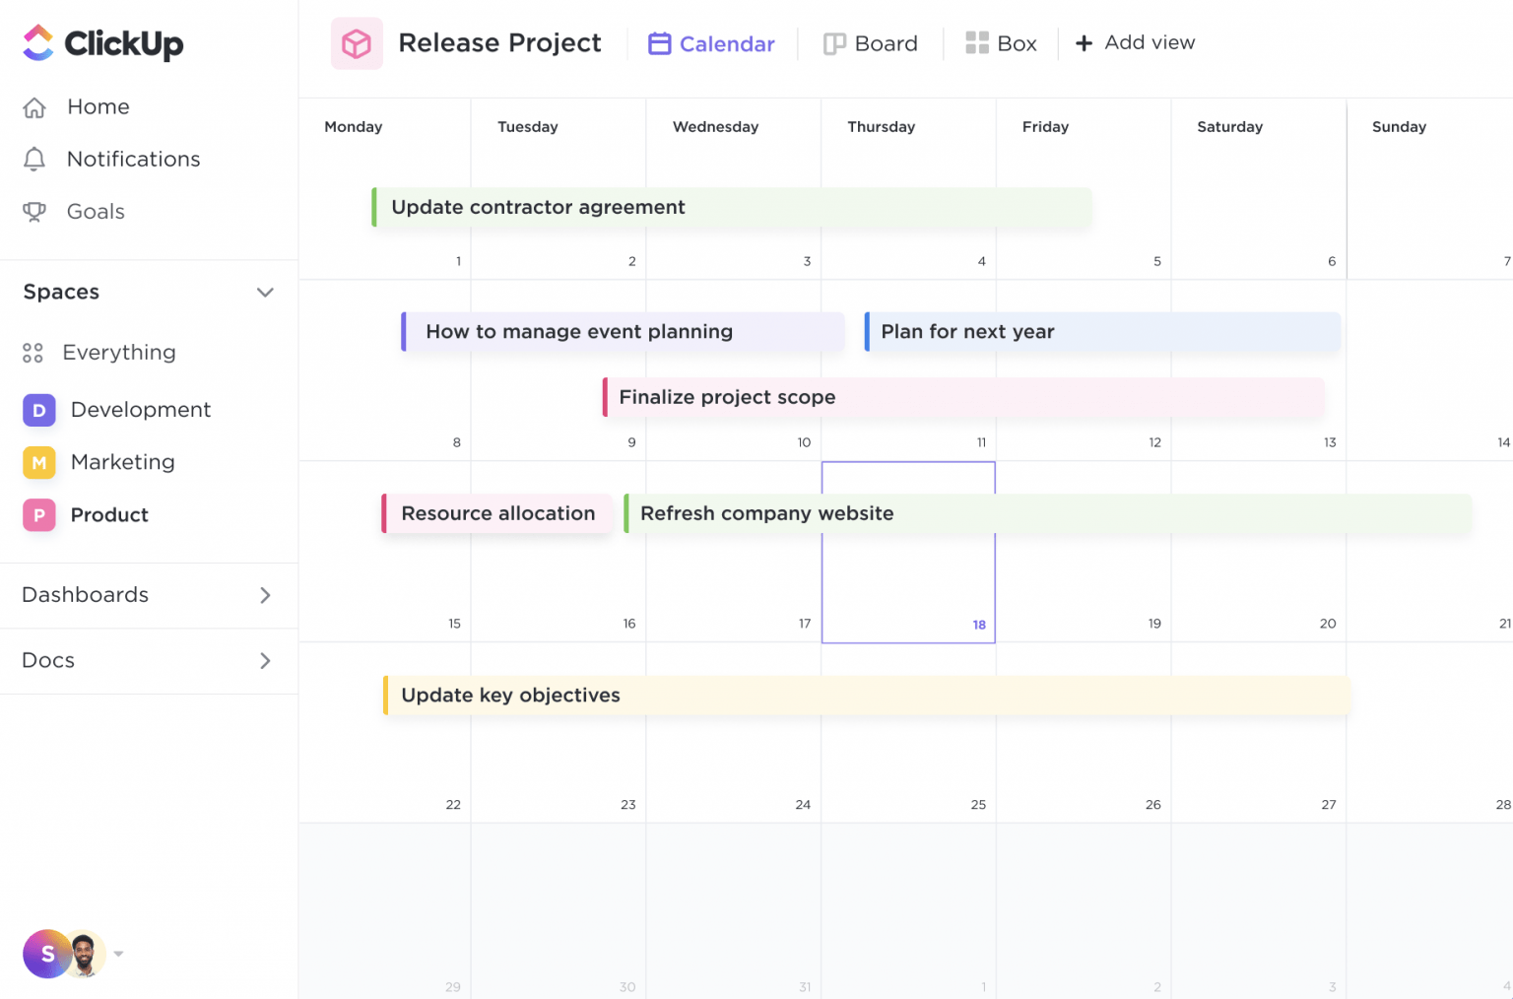Collapse the Spaces section
The image size is (1513, 999).
265,293
